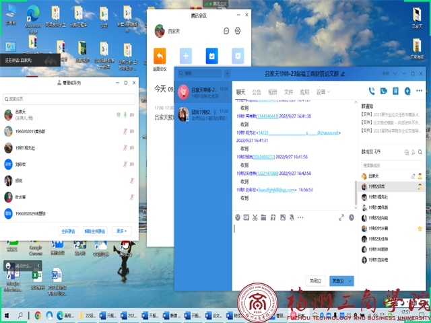
Task: Unmute microphone of 邱岚 in meeting list
Action: (x=132, y=181)
